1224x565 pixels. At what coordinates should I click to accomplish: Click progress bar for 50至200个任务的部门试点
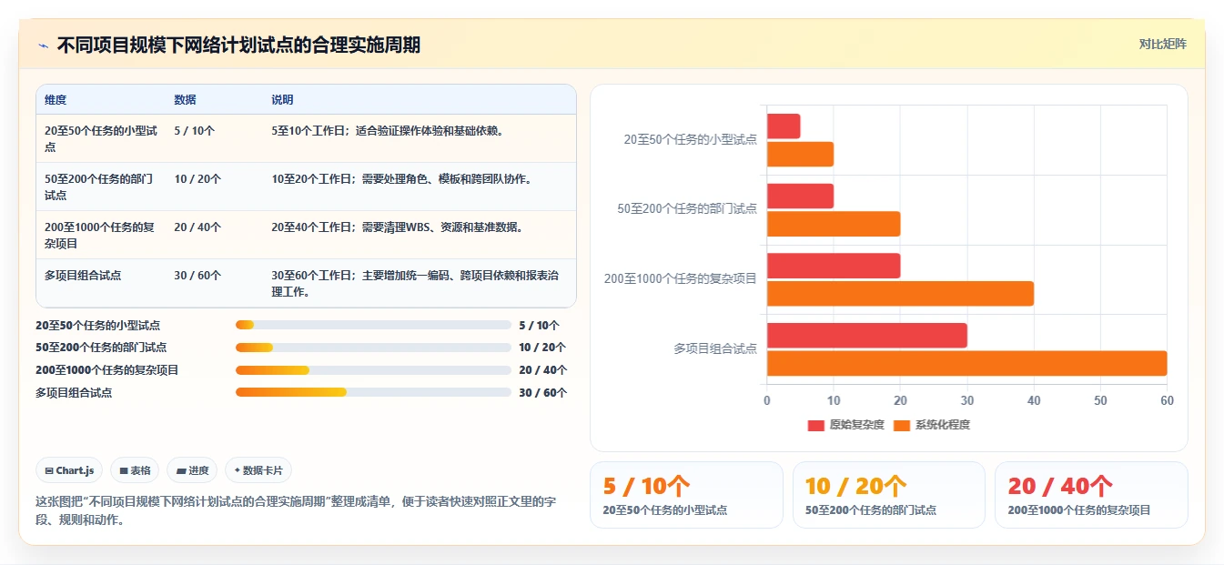373,348
